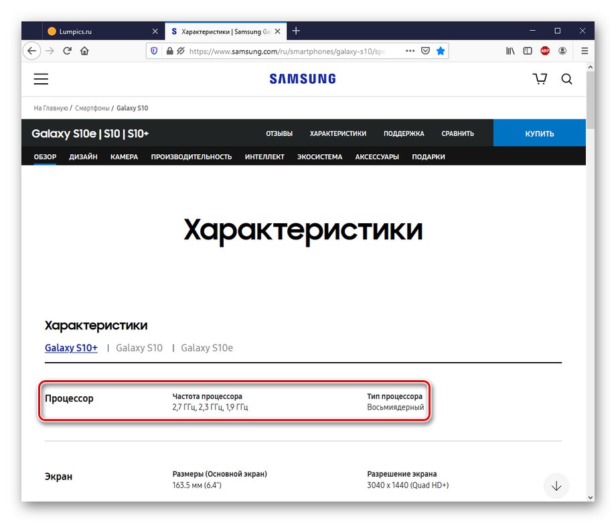The width and height of the screenshot is (616, 523).
Task: Open the ПОДДЕРЖКА link
Action: 404,133
